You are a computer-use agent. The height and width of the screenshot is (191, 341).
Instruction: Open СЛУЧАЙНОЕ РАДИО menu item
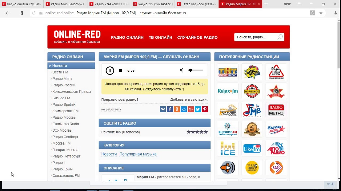pos(197,37)
